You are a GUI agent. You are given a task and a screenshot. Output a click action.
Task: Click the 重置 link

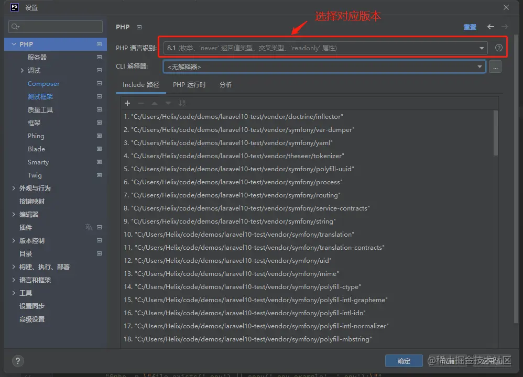pos(470,27)
